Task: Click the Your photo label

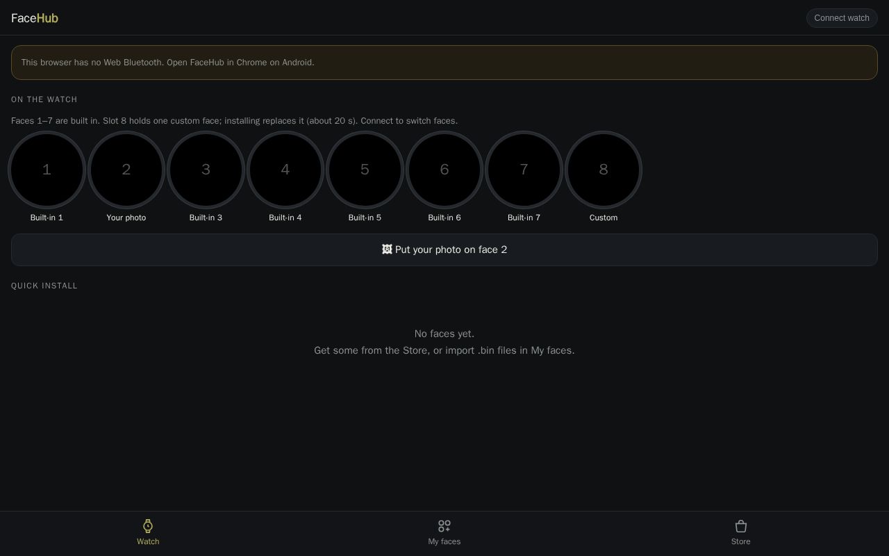Action: [x=126, y=218]
